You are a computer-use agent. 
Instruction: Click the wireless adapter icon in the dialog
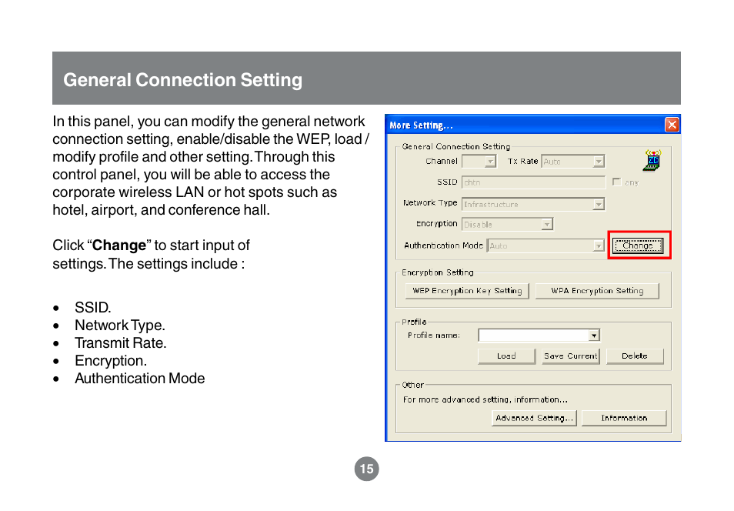[x=652, y=161]
